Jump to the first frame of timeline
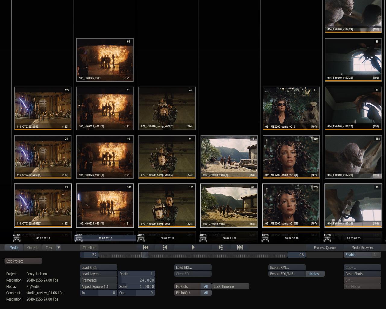The image size is (386, 309). click(x=146, y=247)
